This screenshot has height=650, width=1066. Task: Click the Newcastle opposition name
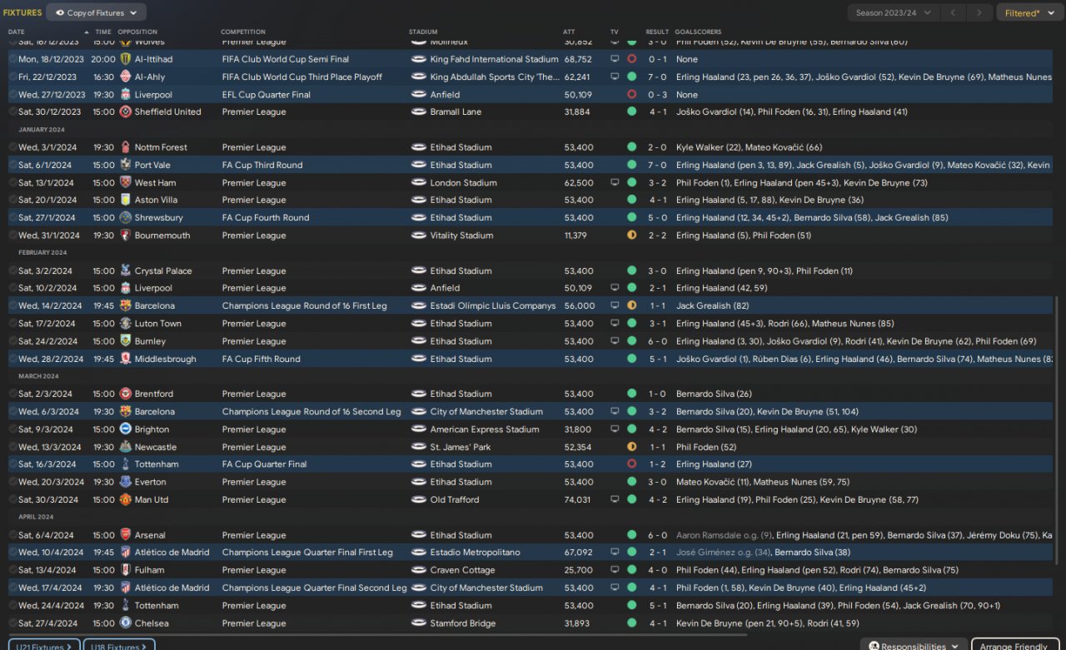pyautogui.click(x=156, y=447)
